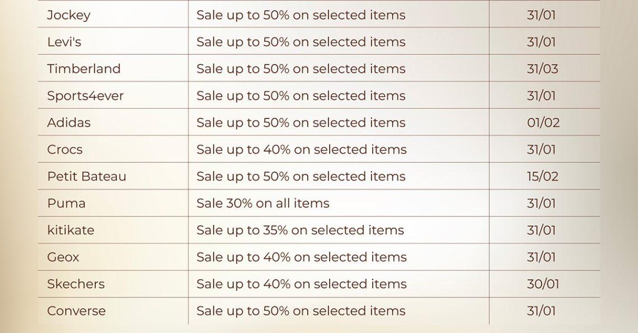Select Timberland's 31/03 end date
This screenshot has width=638, height=333.
[542, 69]
